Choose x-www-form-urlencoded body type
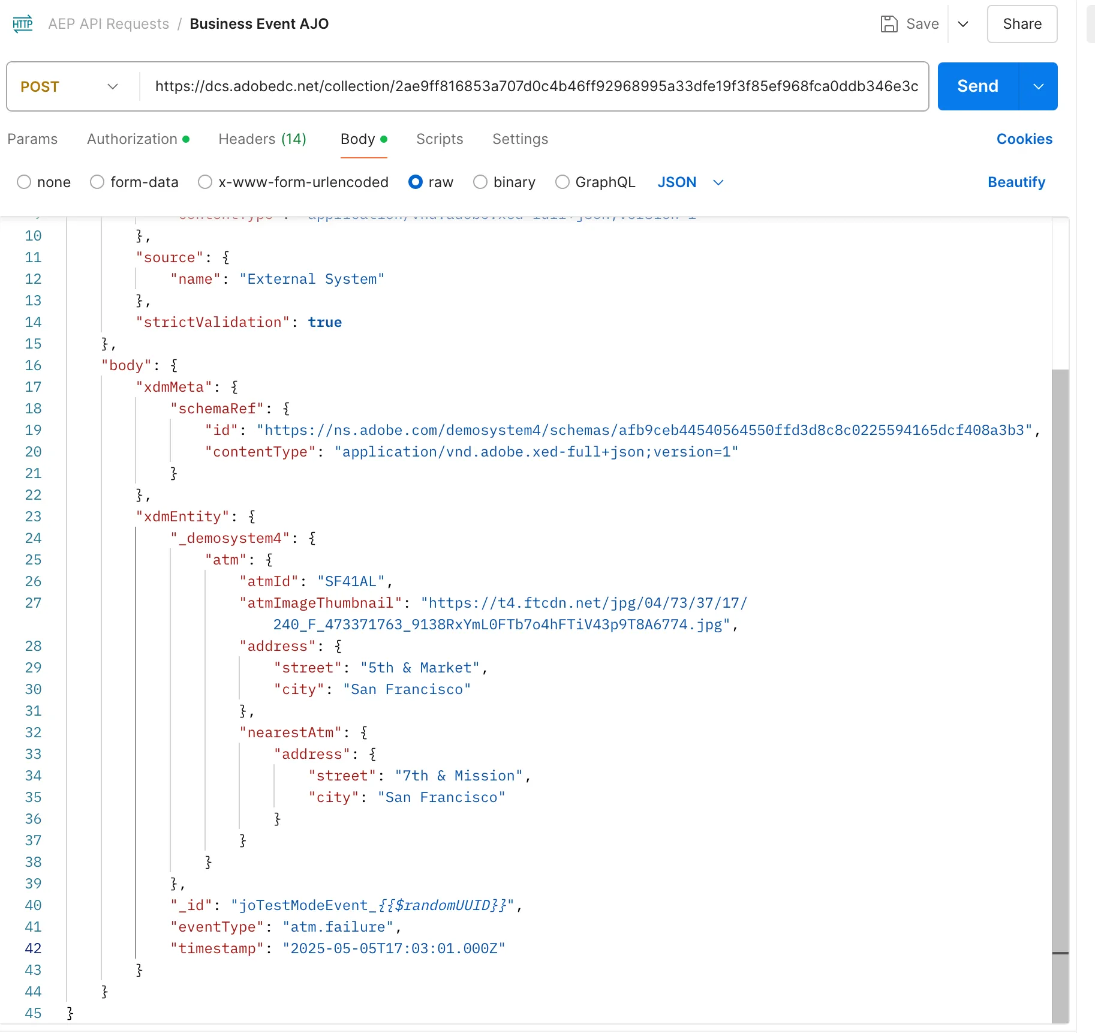Screen dimensions: 1095x1033 (205, 182)
